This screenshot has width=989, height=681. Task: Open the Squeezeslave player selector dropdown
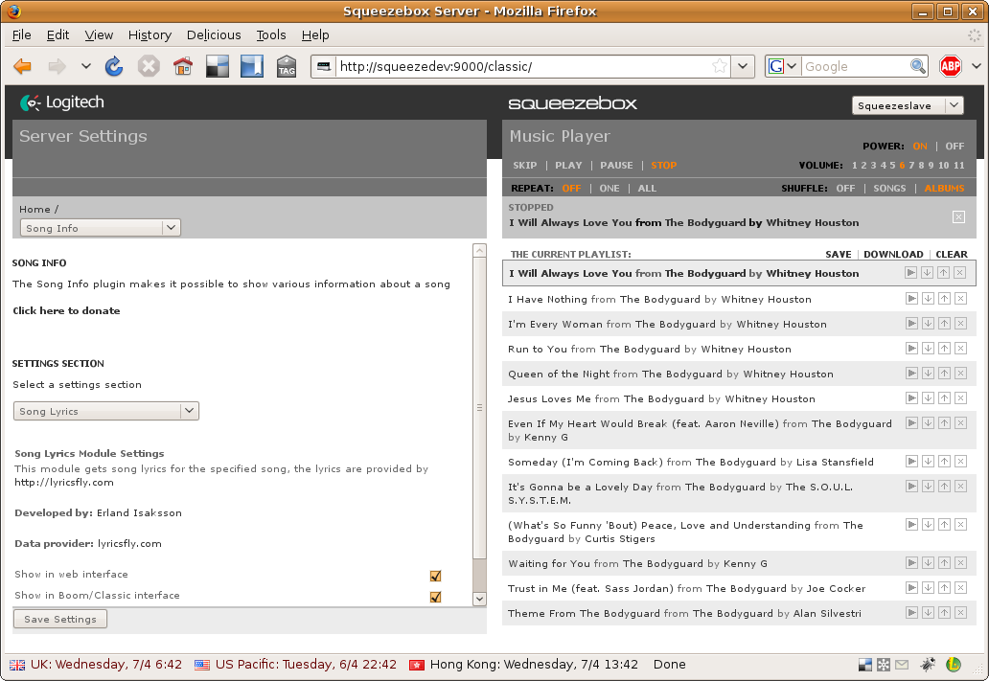[907, 105]
